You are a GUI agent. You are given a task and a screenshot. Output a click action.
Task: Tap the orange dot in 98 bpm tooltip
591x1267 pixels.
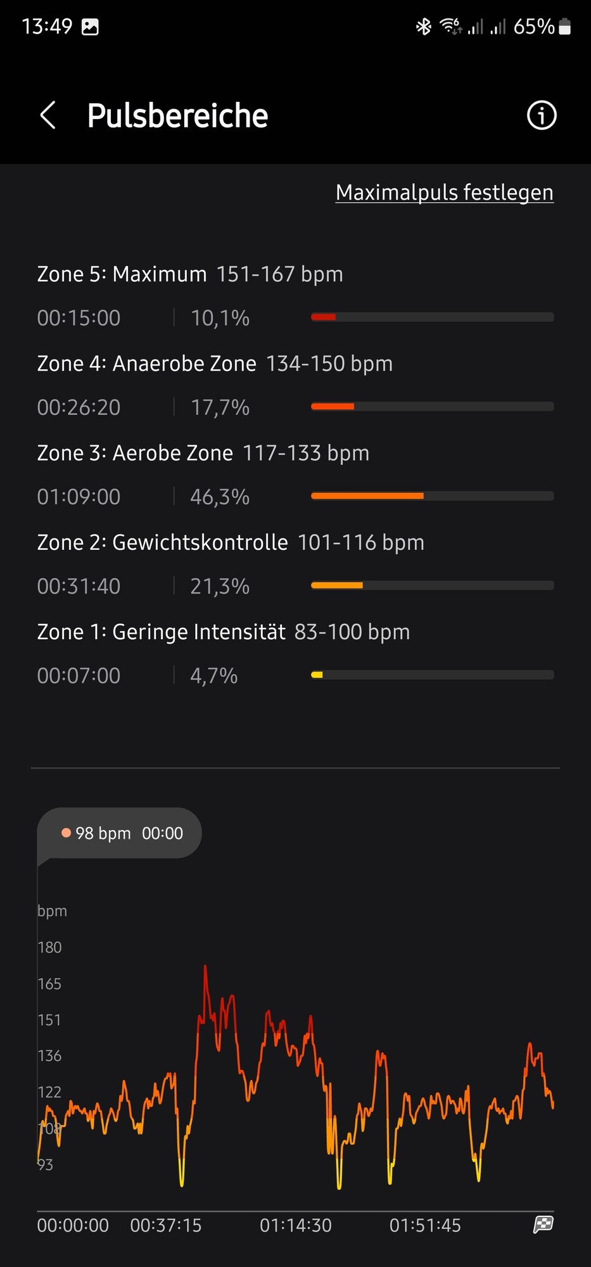tap(66, 832)
